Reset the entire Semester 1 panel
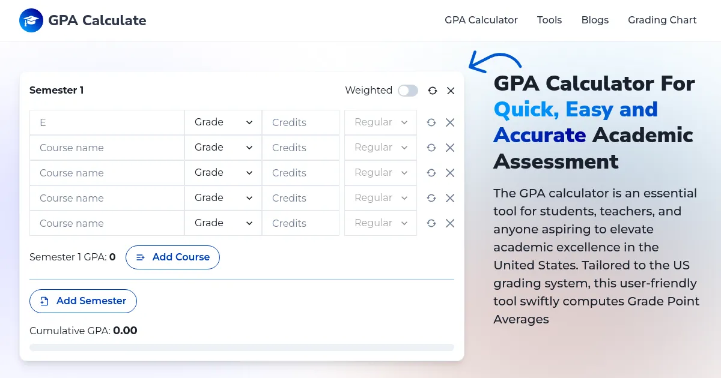Viewport: 721px width, 378px height. coord(433,91)
